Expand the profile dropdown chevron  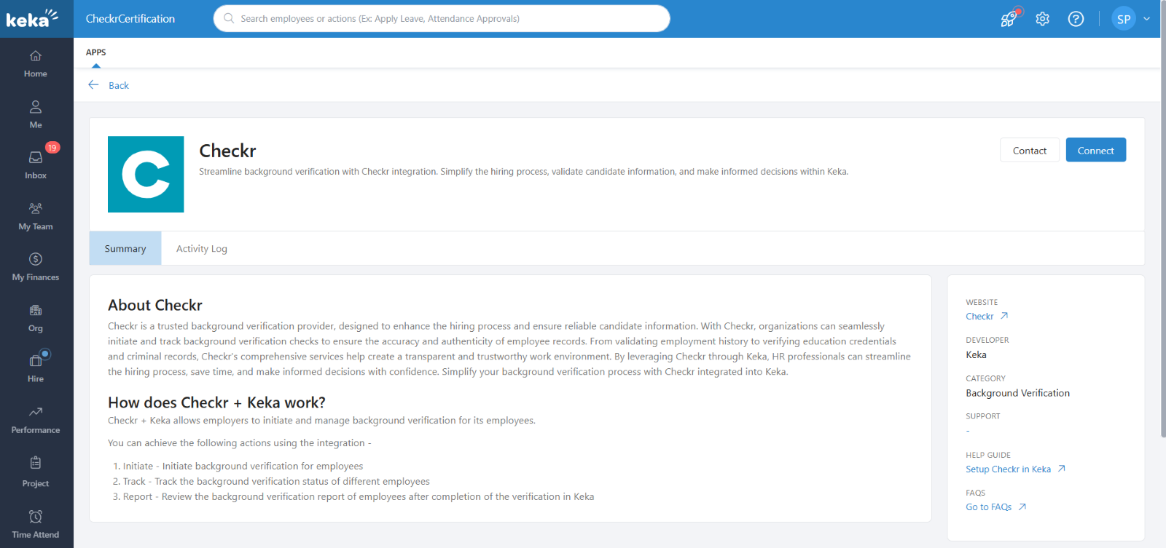pyautogui.click(x=1146, y=19)
